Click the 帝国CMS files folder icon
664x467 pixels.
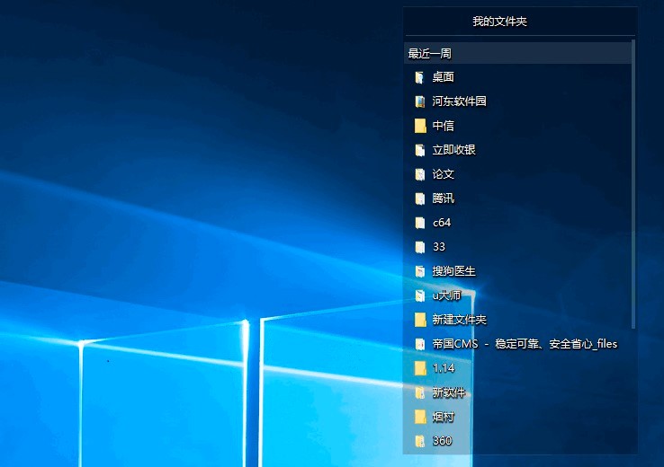pos(419,345)
